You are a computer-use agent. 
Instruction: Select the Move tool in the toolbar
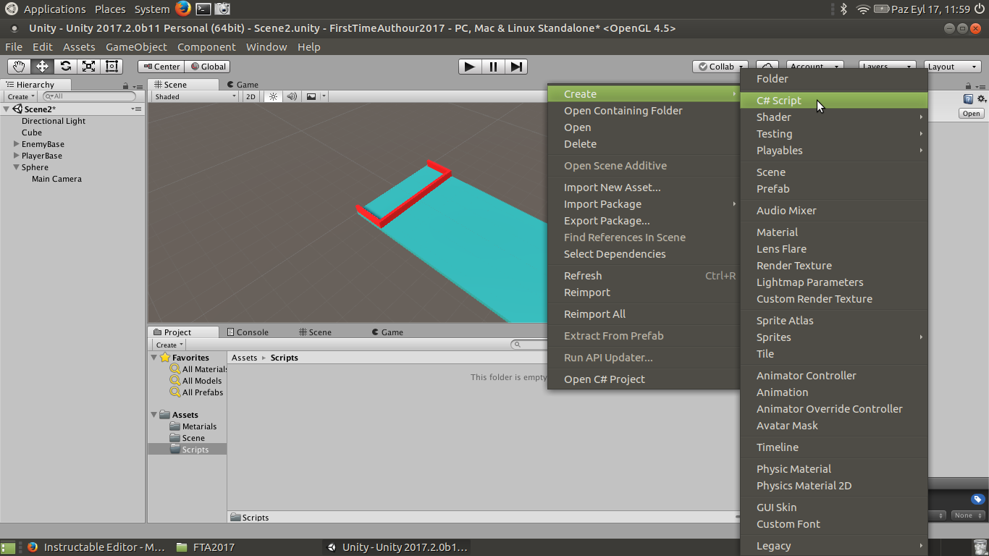coord(43,67)
